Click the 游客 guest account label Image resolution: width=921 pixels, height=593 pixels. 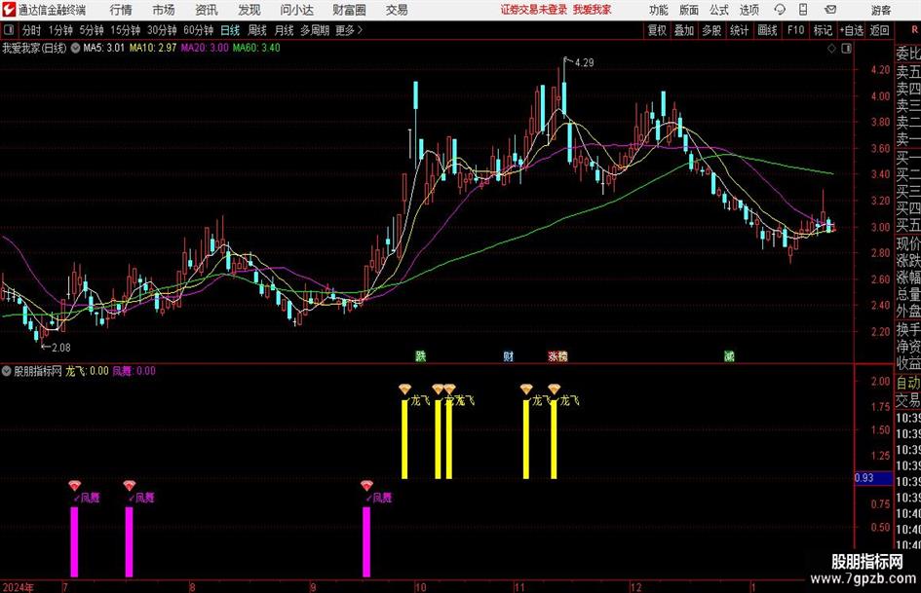(881, 10)
